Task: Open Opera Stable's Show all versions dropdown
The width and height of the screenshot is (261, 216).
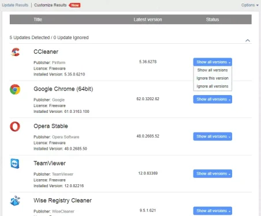Action: (212, 137)
